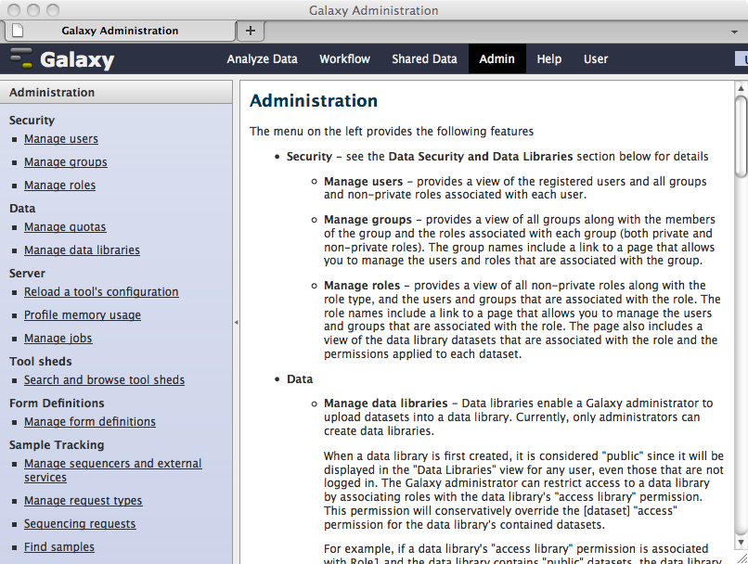Screen dimensions: 748x564
Task: Click the Administration panel header
Action: (x=116, y=92)
